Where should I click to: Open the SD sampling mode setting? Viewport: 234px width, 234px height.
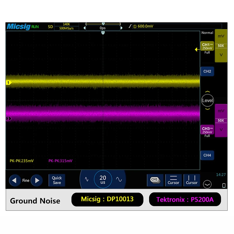pos(50,27)
